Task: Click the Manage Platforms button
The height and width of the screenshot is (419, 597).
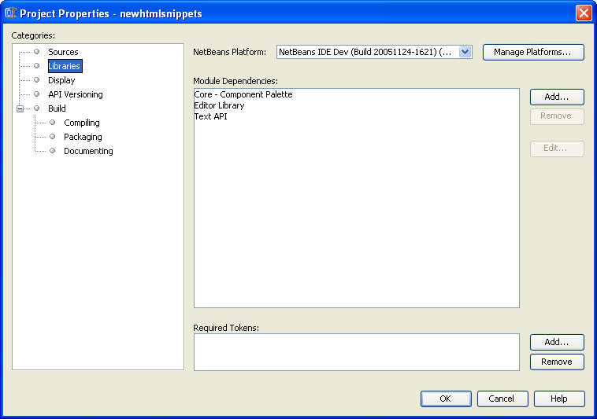Action: pyautogui.click(x=533, y=52)
